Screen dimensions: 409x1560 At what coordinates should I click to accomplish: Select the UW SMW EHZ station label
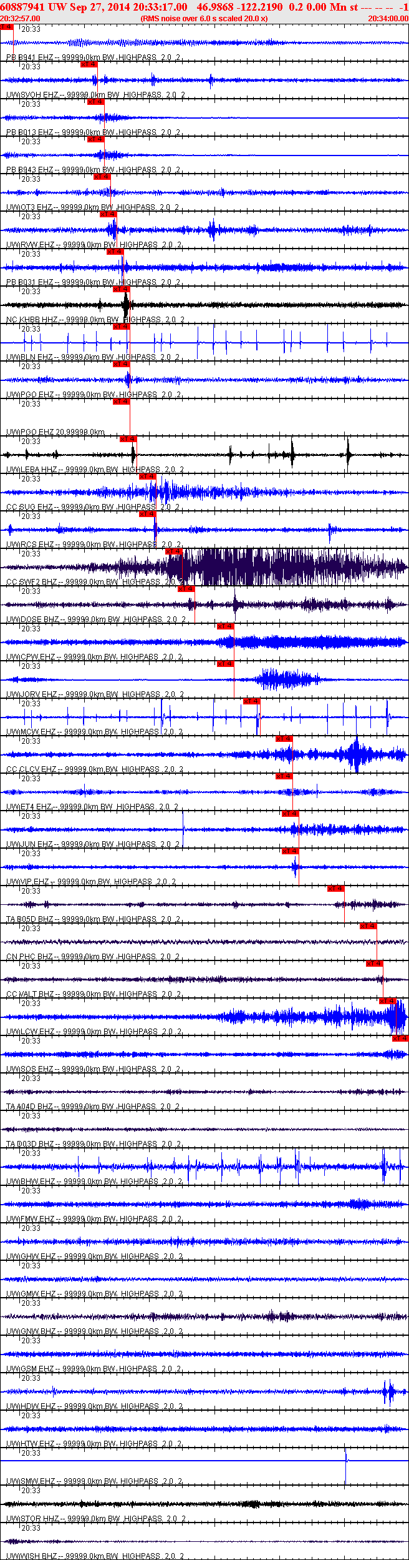(95, 1481)
